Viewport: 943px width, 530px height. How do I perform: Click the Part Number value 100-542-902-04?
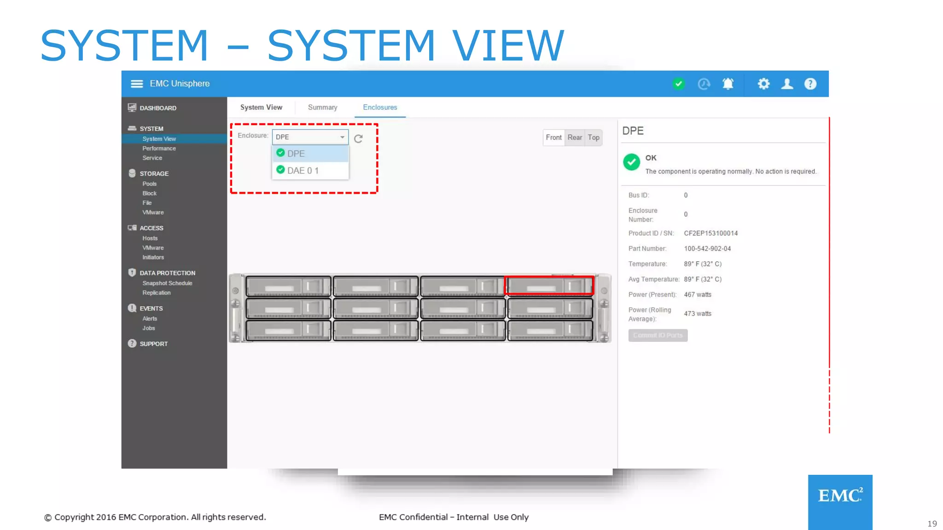point(707,248)
